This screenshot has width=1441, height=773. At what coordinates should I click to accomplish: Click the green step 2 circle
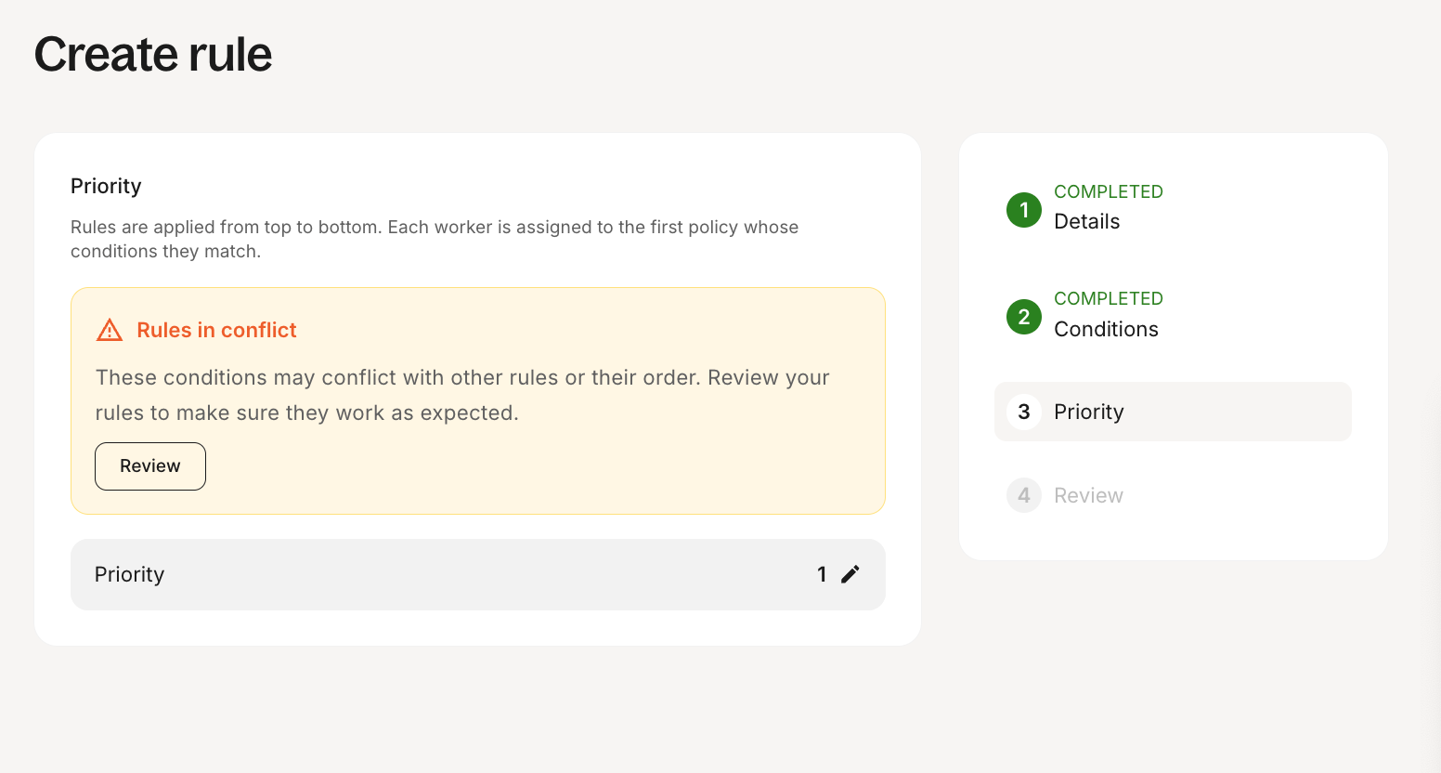pyautogui.click(x=1024, y=317)
